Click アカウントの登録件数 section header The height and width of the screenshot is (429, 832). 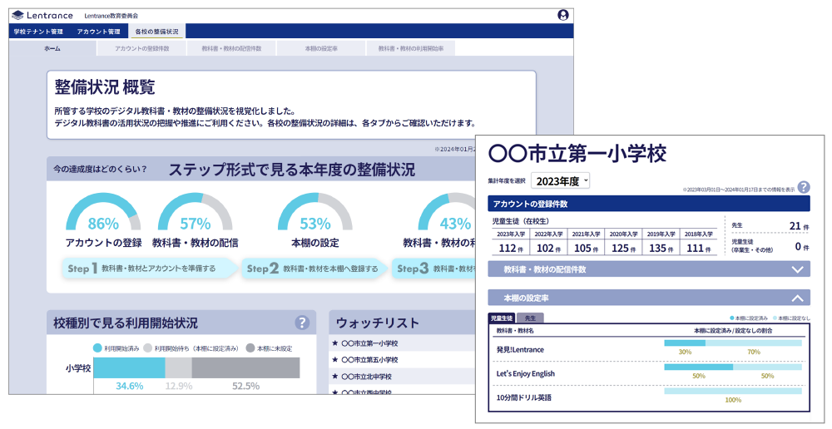coord(649,204)
